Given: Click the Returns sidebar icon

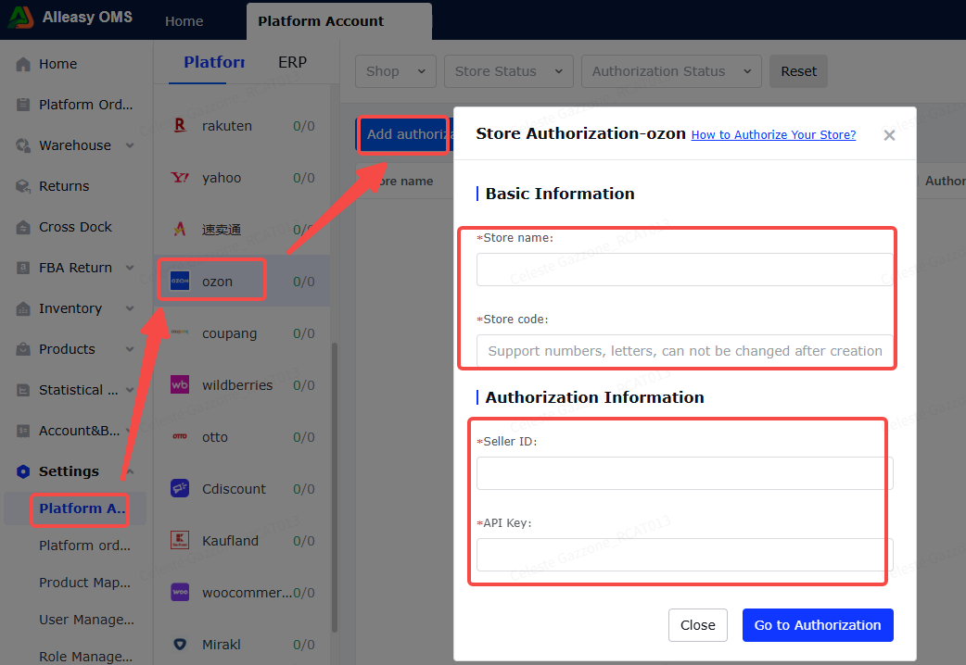Looking at the screenshot, I should (23, 186).
